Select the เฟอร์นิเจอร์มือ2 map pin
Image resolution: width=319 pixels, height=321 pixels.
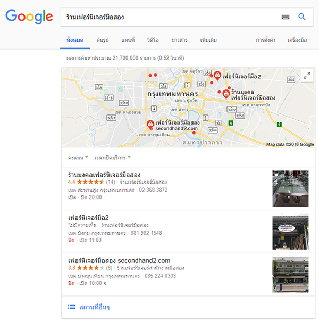pos(217,76)
